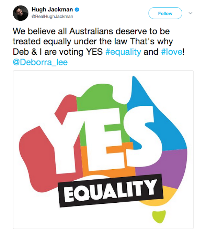The image size is (206, 233).
Task: Open the tweet options chevron menu
Action: click(x=191, y=13)
